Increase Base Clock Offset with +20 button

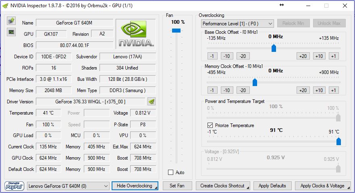pos(303,56)
